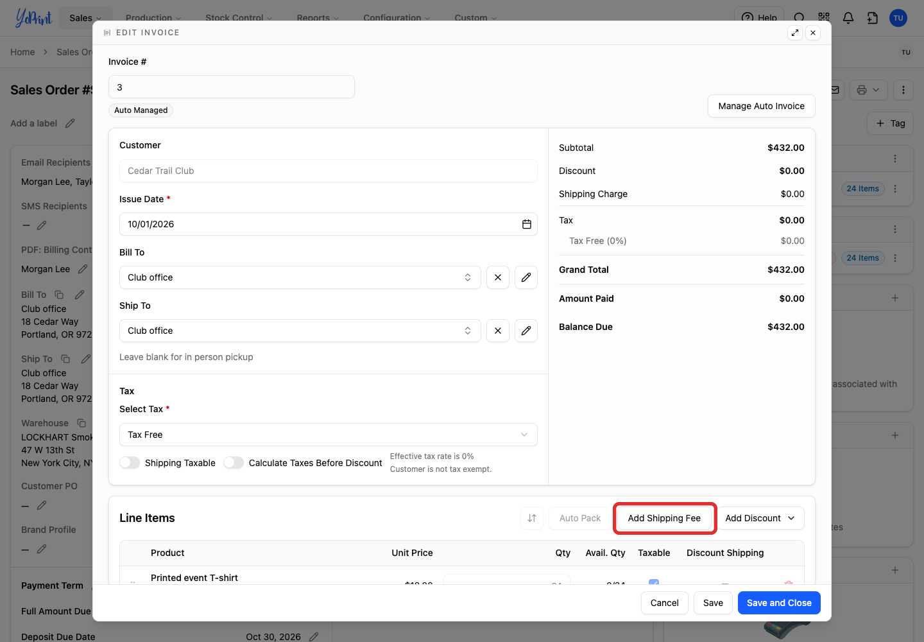924x642 pixels.
Task: Open the Ship To address dropdown
Action: point(300,331)
